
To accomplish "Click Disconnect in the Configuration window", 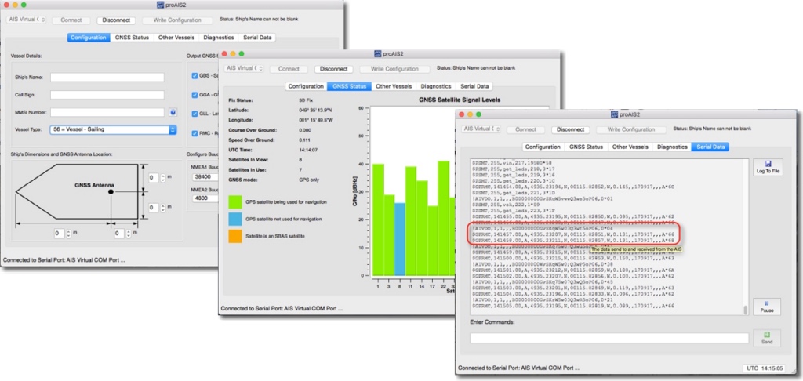I will (x=116, y=20).
